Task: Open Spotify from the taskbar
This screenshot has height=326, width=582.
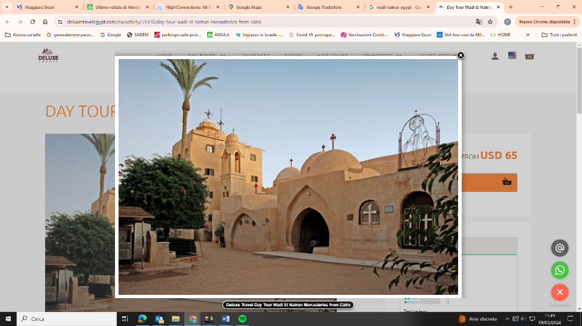Action: point(242,318)
